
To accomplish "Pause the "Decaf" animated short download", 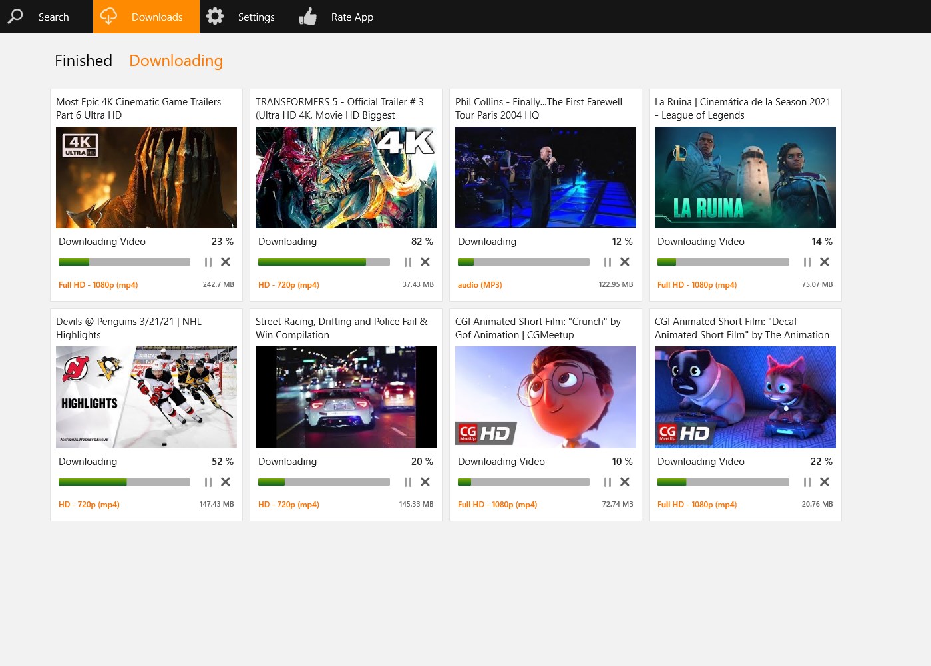I will pos(807,482).
